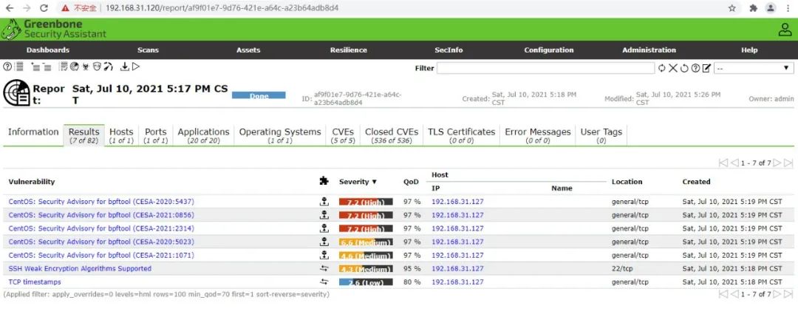Open the Scans menu

[148, 50]
